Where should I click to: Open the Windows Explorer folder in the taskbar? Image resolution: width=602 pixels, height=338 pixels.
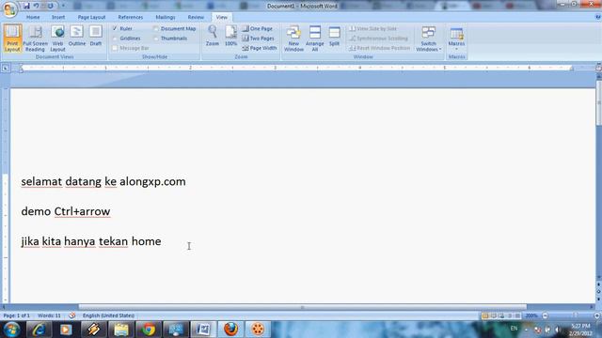[121, 330]
